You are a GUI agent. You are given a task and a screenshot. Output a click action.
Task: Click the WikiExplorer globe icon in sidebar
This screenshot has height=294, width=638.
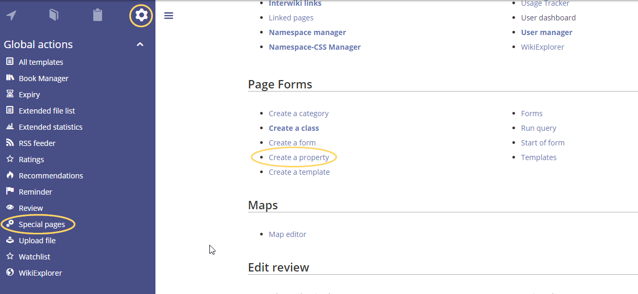[9, 273]
